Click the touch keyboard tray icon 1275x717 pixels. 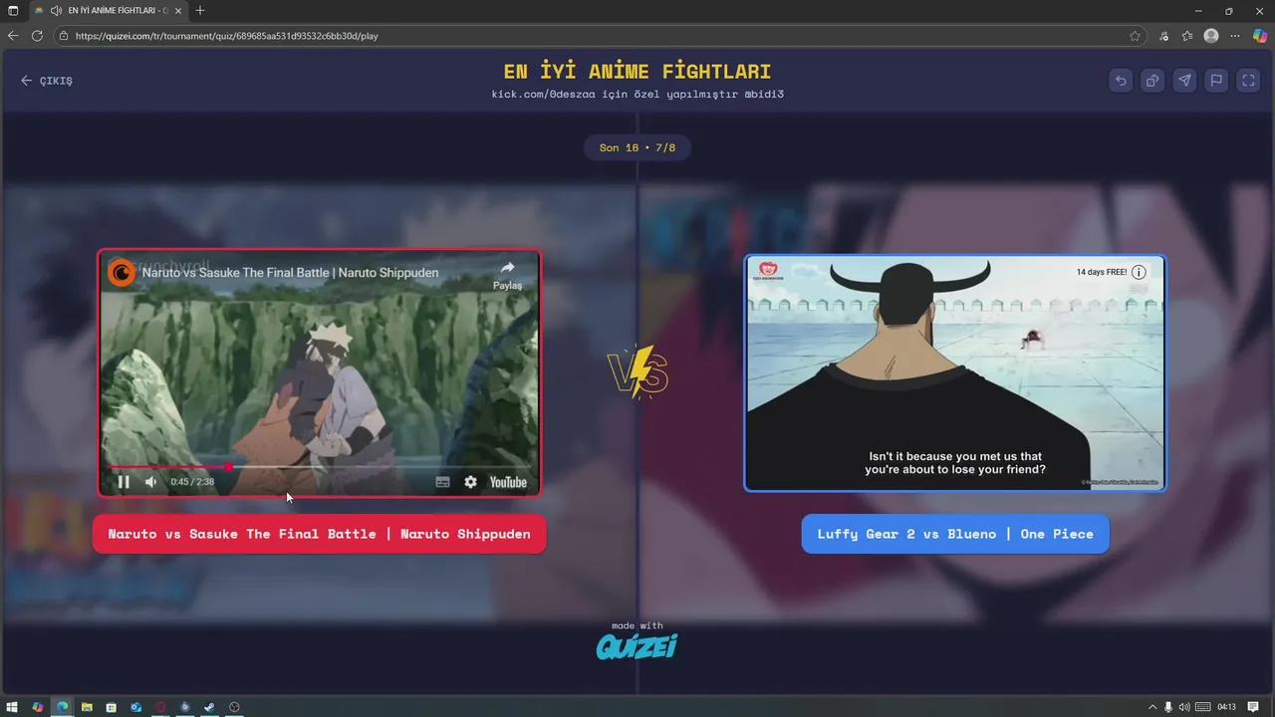[x=1202, y=707]
